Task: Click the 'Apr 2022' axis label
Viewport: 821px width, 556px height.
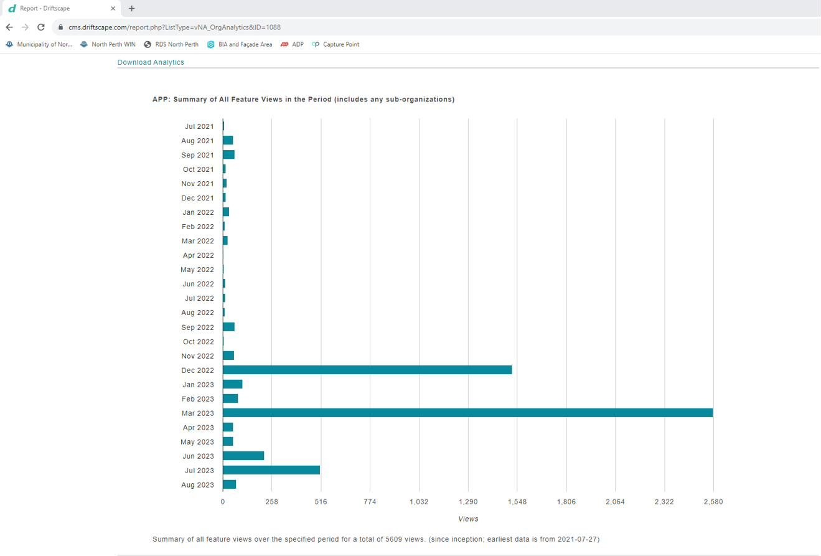Action: (199, 255)
